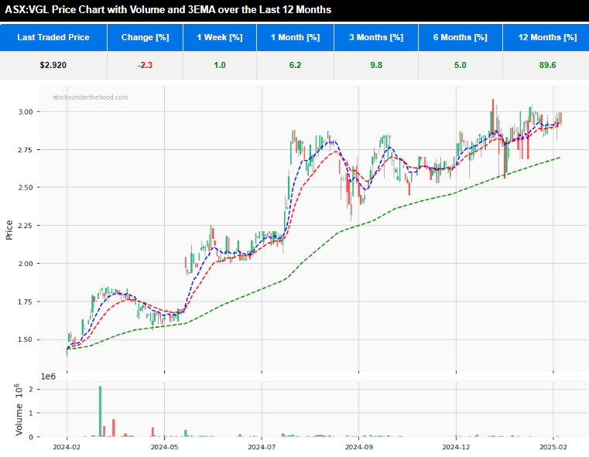Select the 9.8 three-month value
Viewport: 589px width, 457px height.
[376, 65]
